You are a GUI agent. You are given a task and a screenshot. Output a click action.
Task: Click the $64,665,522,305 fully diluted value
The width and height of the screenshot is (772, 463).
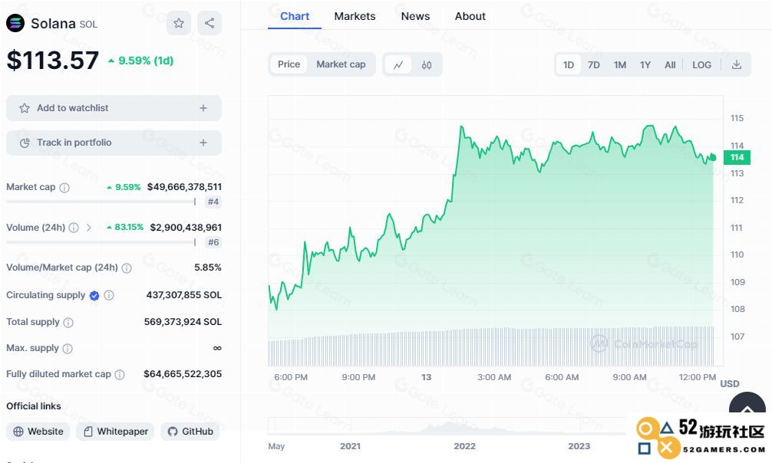pyautogui.click(x=183, y=374)
